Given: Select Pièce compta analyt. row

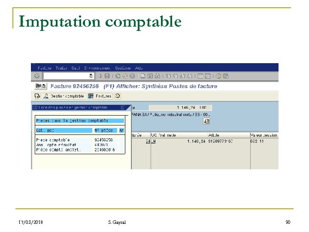Looking at the screenshot, I should tap(80, 150).
